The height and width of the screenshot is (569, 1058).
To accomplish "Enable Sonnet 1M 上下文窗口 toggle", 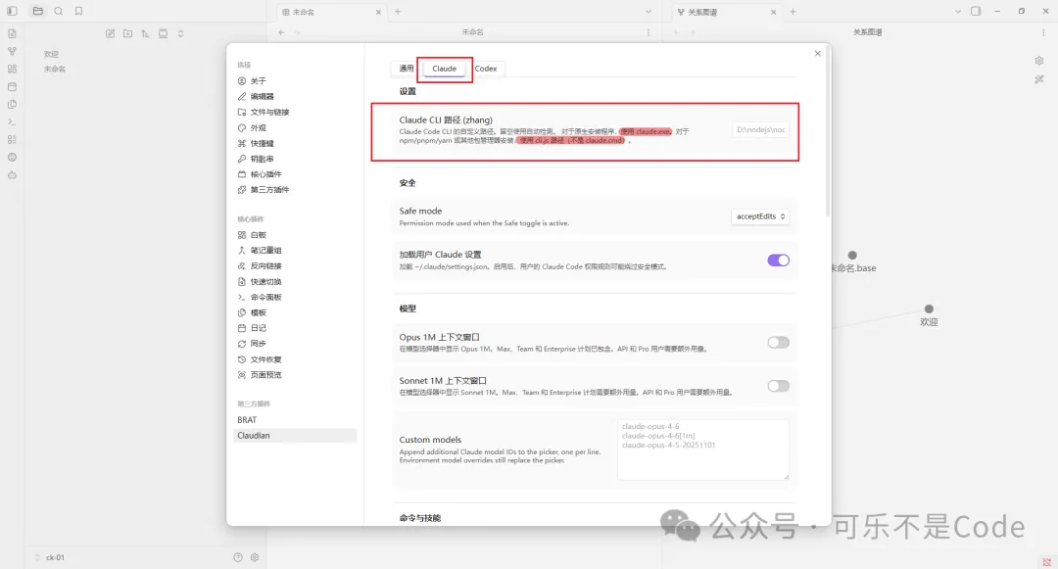I will pos(778,386).
